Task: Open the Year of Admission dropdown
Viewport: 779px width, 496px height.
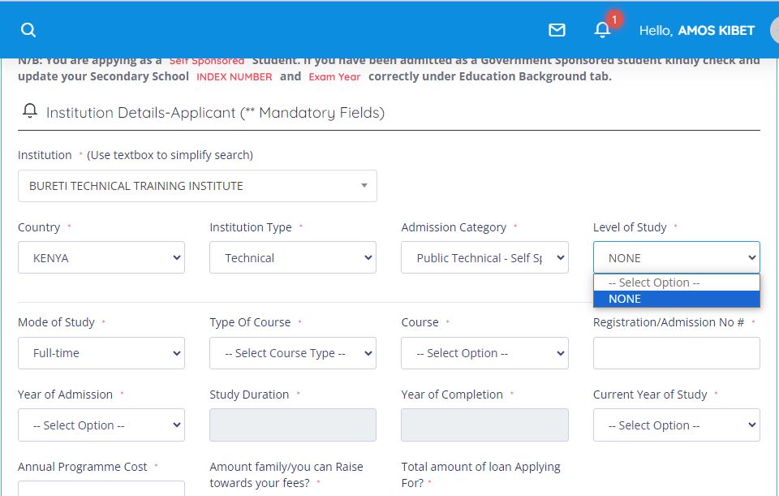Action: coord(101,425)
